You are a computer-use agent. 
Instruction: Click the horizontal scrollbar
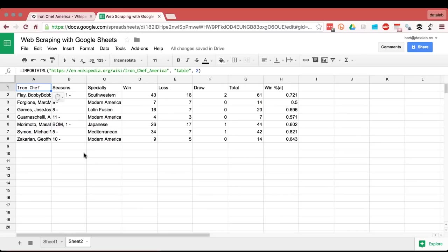point(113,235)
